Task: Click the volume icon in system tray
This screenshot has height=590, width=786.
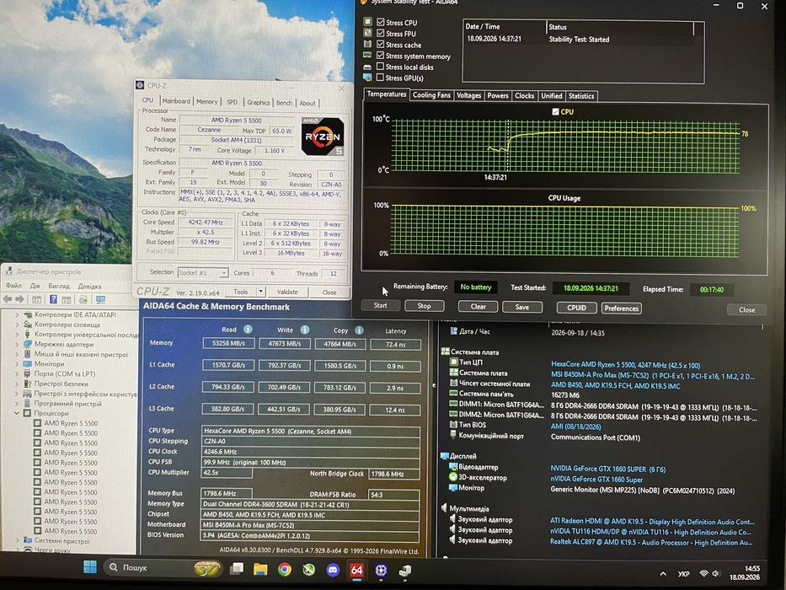Action: [716, 573]
